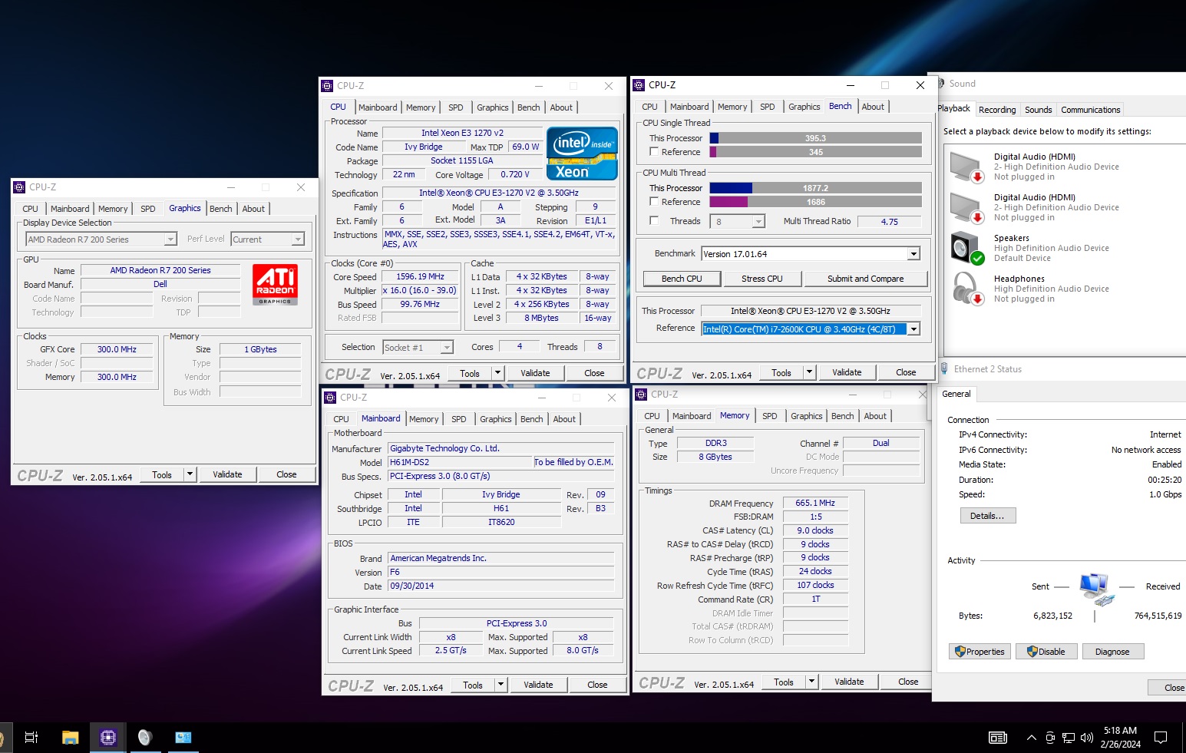The height and width of the screenshot is (753, 1186).
Task: Enable Reference checkbox under CPU Single Thread
Action: point(654,151)
